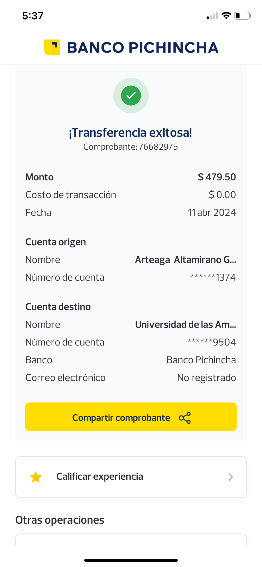Tap the home indicator bar
The width and height of the screenshot is (262, 567).
[x=131, y=560]
